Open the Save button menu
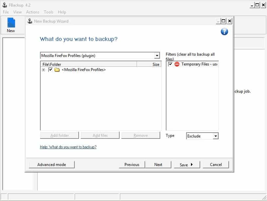The image size is (267, 201). click(186, 165)
